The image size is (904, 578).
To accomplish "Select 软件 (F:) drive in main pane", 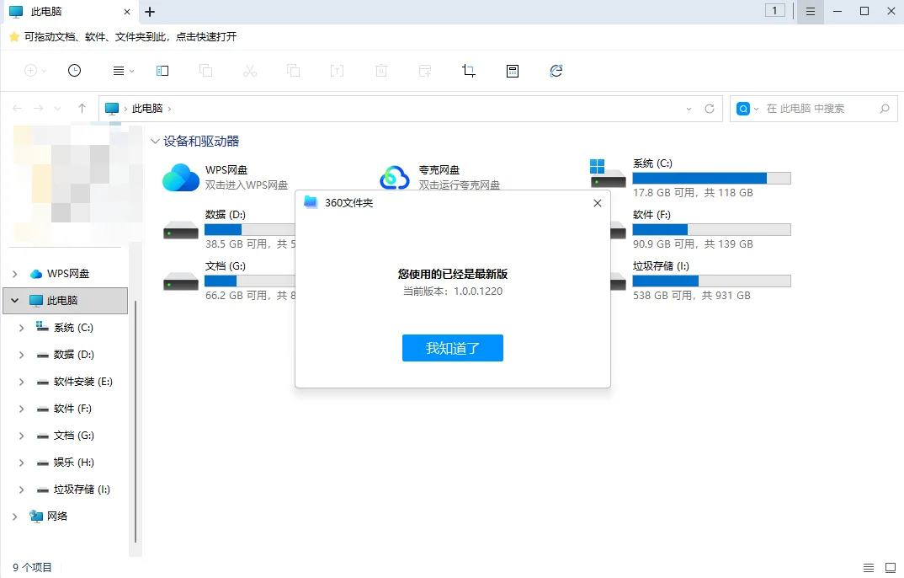I will coord(700,229).
